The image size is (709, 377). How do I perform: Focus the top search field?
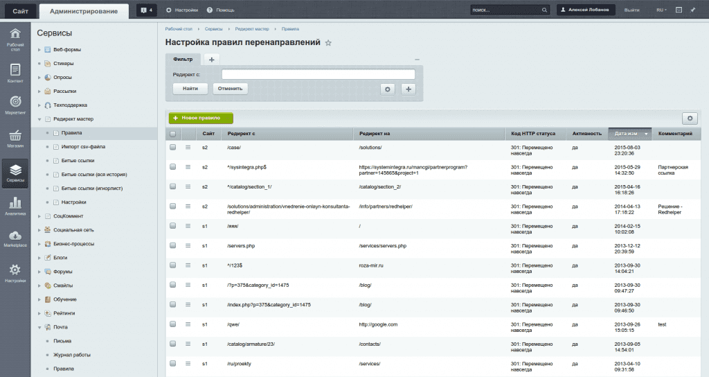point(505,10)
